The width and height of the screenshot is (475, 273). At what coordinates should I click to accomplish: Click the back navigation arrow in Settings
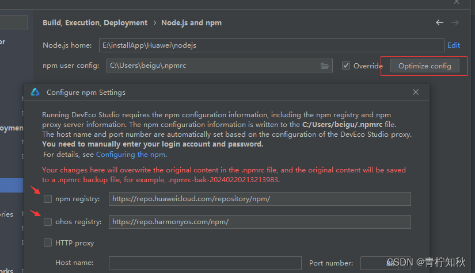(439, 22)
